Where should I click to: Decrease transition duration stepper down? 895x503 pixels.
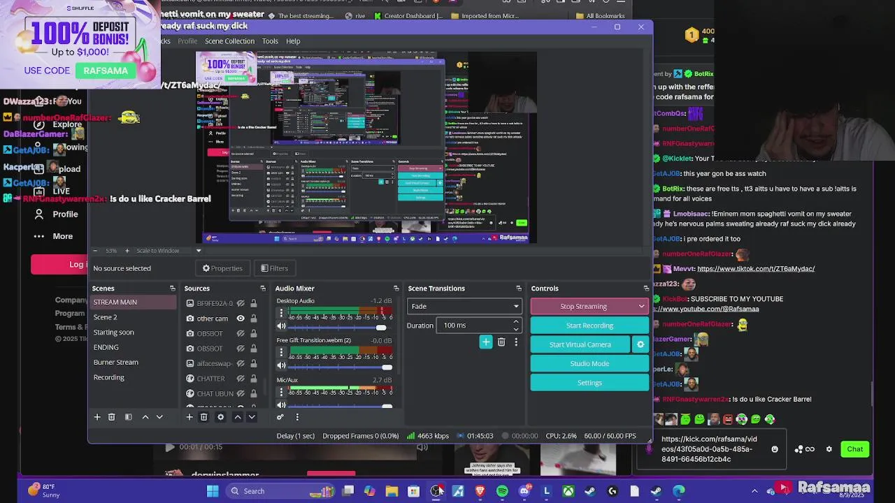click(516, 329)
